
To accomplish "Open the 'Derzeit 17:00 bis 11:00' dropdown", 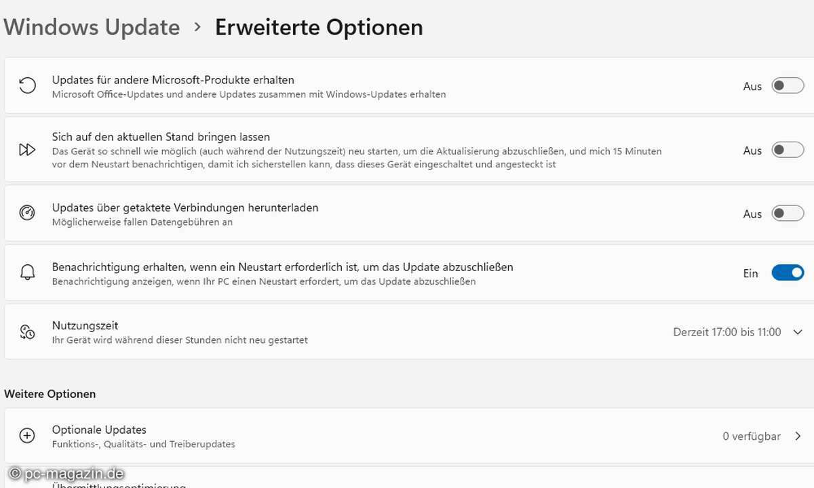I will coord(726,332).
